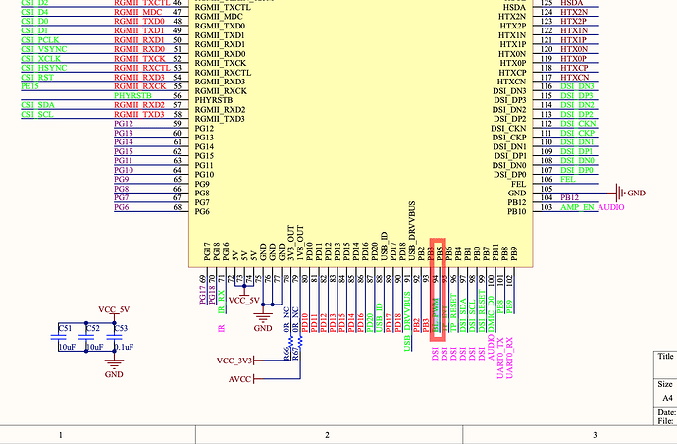This screenshot has width=677, height=444.
Task: Select capacitor C52 symbol
Action: (x=86, y=338)
